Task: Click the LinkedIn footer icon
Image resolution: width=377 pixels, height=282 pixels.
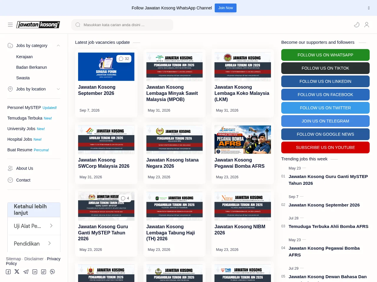Action: (x=35, y=272)
